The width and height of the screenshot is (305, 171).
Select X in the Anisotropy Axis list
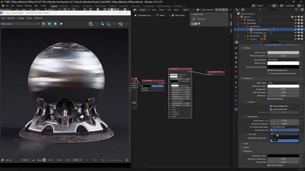coord(284,134)
